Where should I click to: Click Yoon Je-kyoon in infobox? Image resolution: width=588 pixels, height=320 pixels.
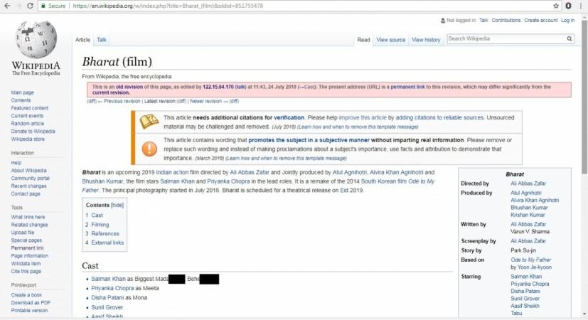click(x=535, y=267)
